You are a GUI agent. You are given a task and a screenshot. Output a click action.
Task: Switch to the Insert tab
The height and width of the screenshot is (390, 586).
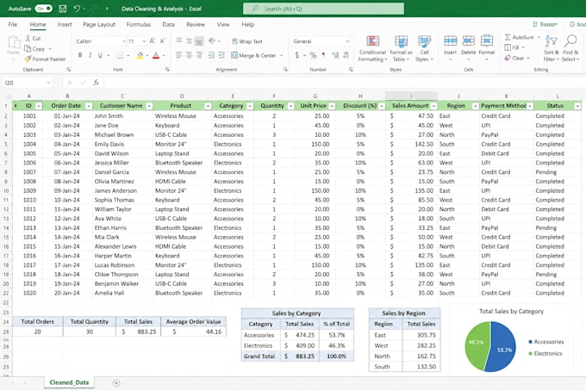coord(65,24)
